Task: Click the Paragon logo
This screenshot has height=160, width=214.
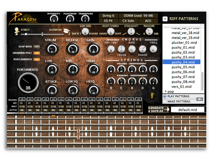Action: point(23,19)
